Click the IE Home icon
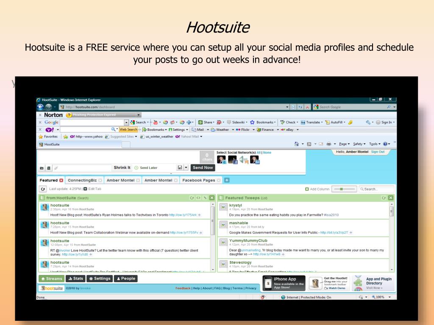The image size is (434, 325). click(x=296, y=144)
